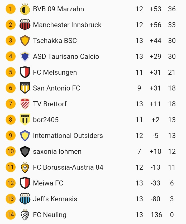The height and width of the screenshot is (224, 186).
Task: Open International Outsiders team link
Action: pos(68,136)
